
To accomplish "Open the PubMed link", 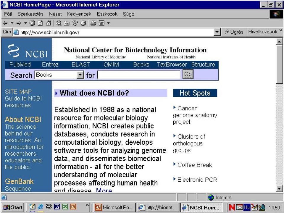I will tap(20, 64).
